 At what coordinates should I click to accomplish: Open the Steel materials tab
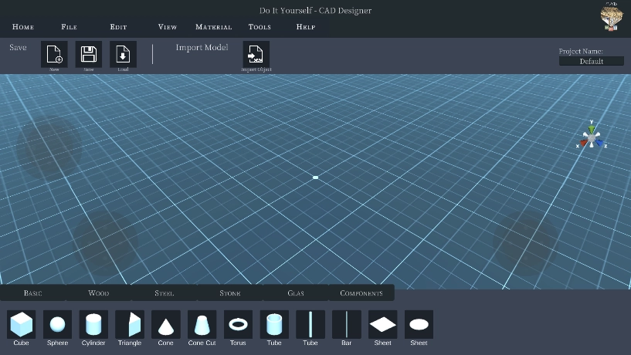(165, 293)
